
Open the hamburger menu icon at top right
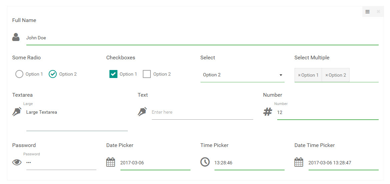[367, 12]
